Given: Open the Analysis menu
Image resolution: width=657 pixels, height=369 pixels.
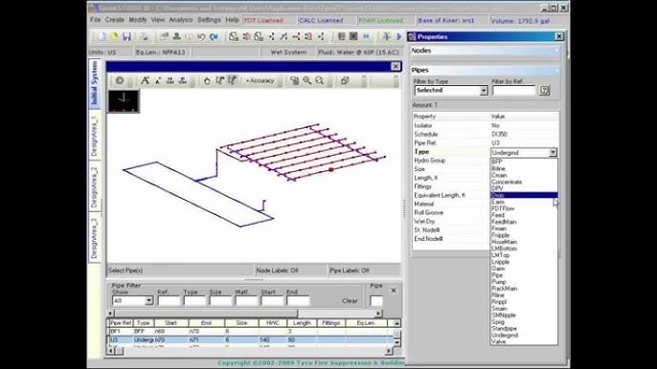Looking at the screenshot, I should pos(181,20).
